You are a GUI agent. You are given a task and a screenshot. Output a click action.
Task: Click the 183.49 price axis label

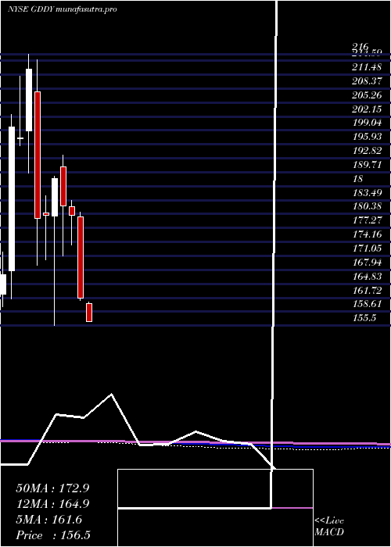367,192
